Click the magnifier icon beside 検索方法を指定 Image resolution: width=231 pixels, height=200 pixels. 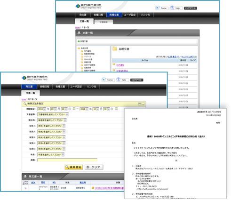tap(25, 104)
